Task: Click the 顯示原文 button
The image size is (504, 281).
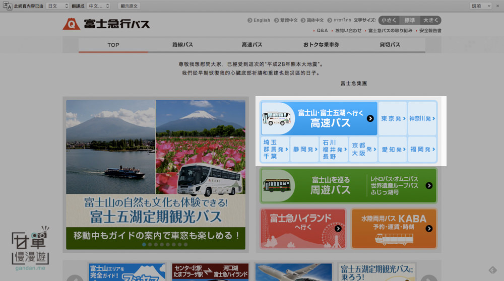Action: pos(129,6)
